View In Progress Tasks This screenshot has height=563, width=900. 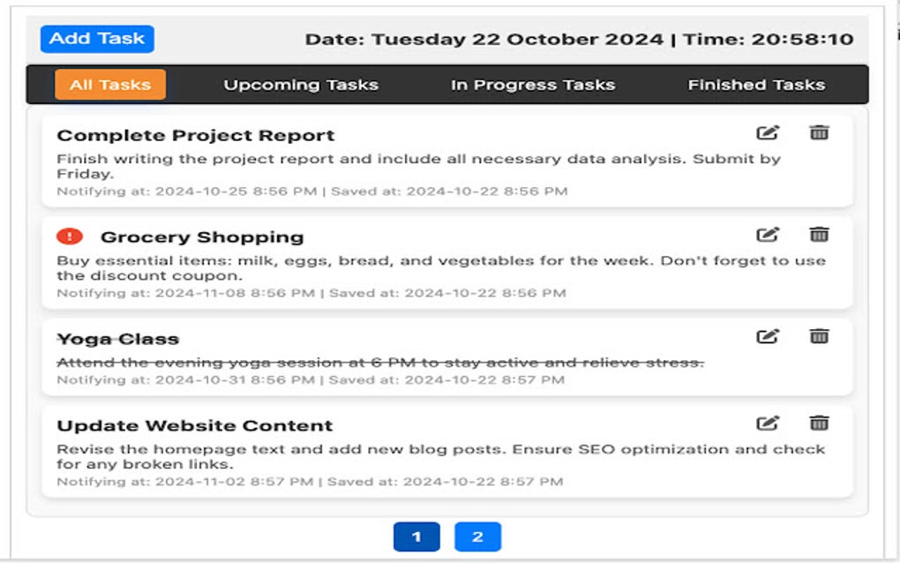click(533, 85)
